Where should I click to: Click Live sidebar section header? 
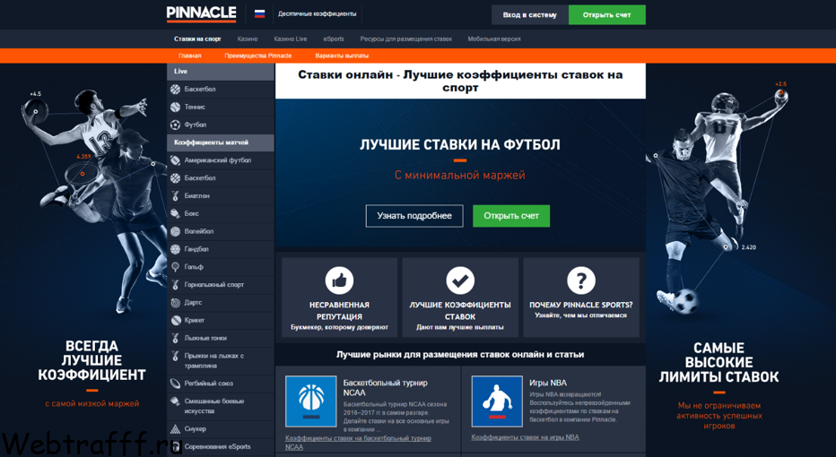point(220,72)
